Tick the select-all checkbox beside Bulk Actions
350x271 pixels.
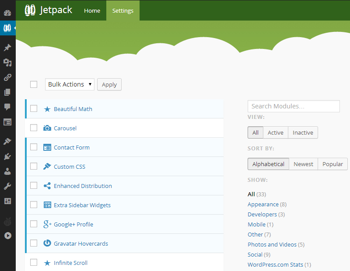pyautogui.click(x=34, y=84)
